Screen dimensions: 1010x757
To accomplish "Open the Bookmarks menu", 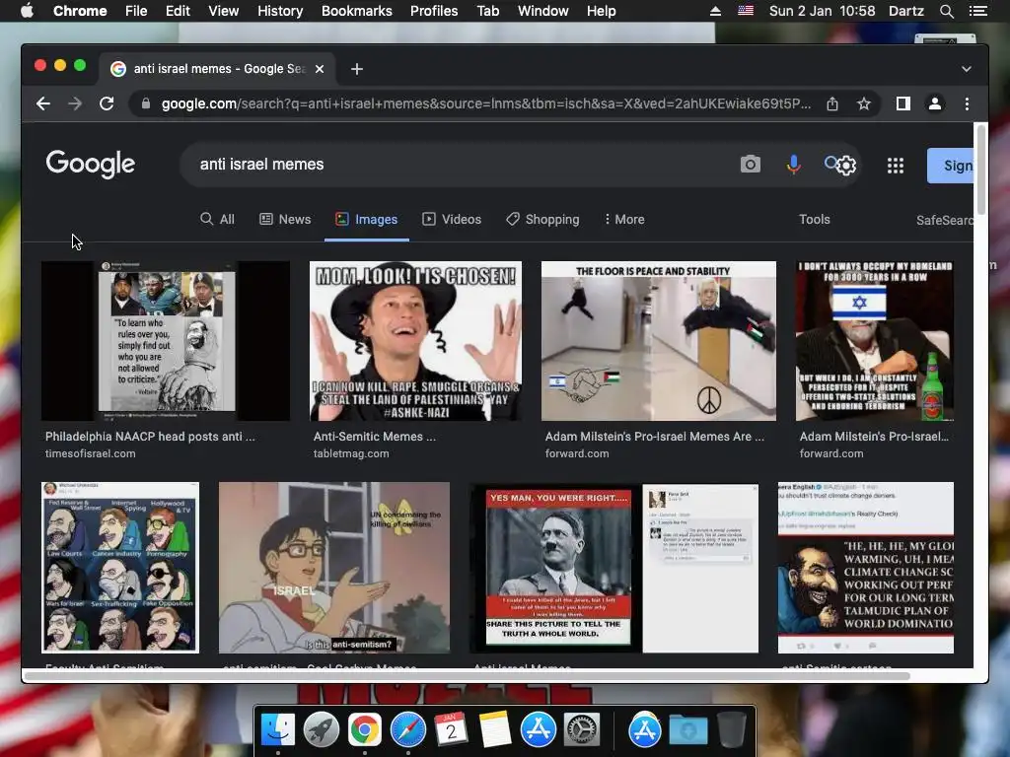I will (357, 11).
